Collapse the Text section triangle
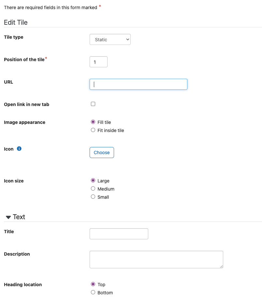 tap(8, 217)
